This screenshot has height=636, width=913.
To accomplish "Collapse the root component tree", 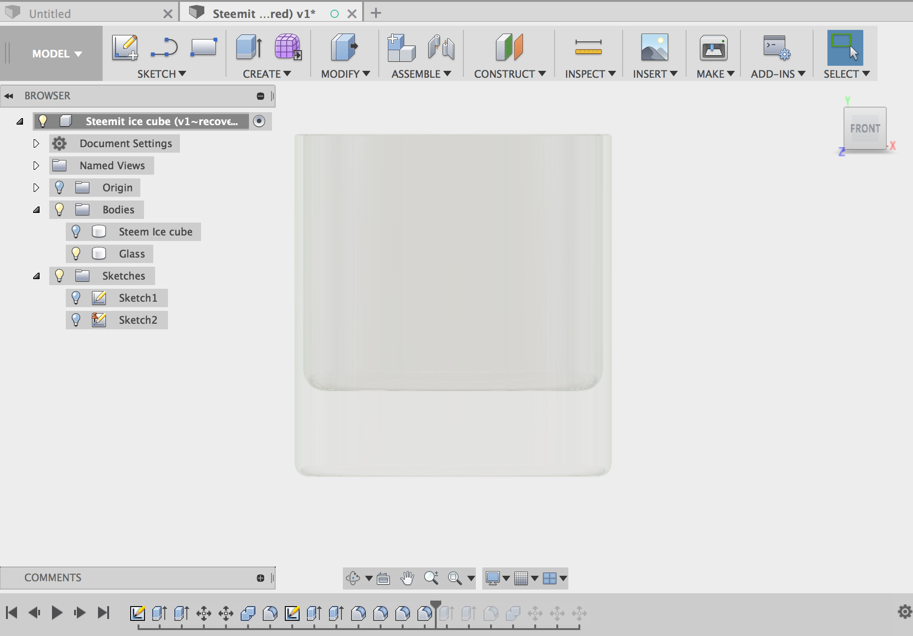I will pos(20,122).
